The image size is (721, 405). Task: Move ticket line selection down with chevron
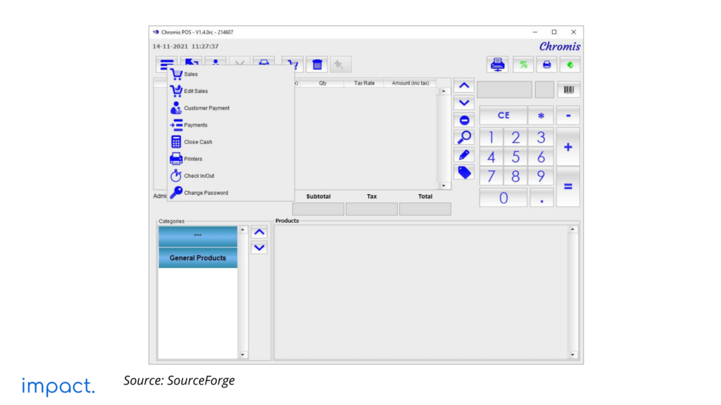465,103
